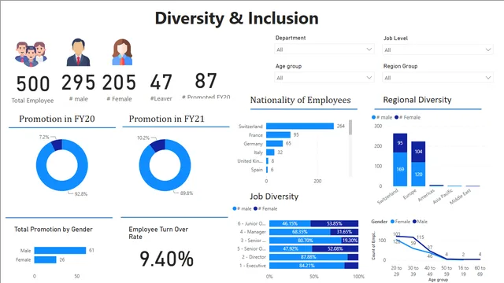Click the Female promotion bar labeled 26
Viewport: 504px width, 283px height.
pos(46,259)
